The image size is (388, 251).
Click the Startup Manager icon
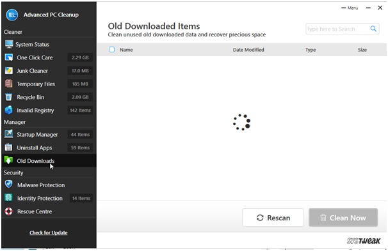coord(9,134)
